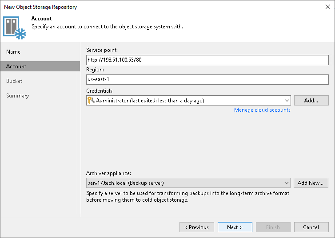Viewport: 335px width, 238px height.
Task: Click the Finish button
Action: point(273,227)
